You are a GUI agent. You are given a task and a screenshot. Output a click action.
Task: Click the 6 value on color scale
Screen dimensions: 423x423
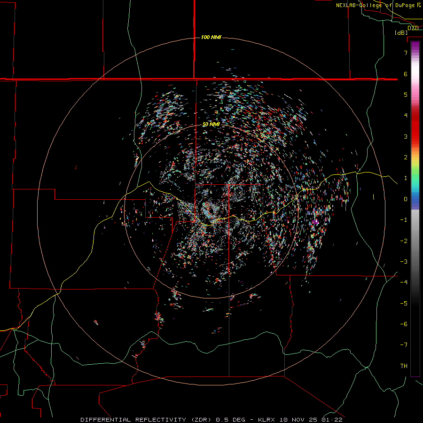click(x=406, y=74)
